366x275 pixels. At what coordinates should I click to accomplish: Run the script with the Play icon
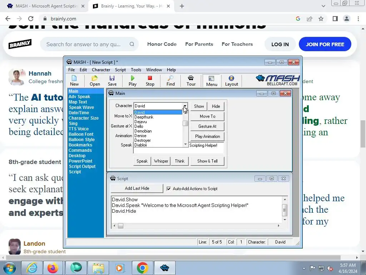click(x=133, y=81)
